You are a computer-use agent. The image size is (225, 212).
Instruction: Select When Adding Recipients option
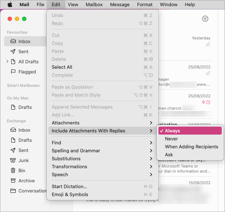coord(191,147)
